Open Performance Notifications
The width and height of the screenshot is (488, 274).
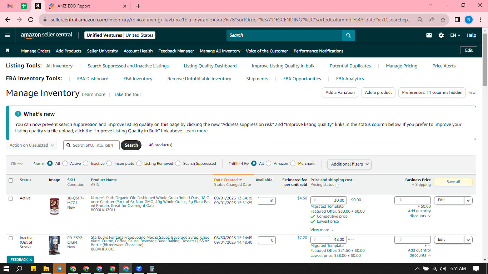319,51
